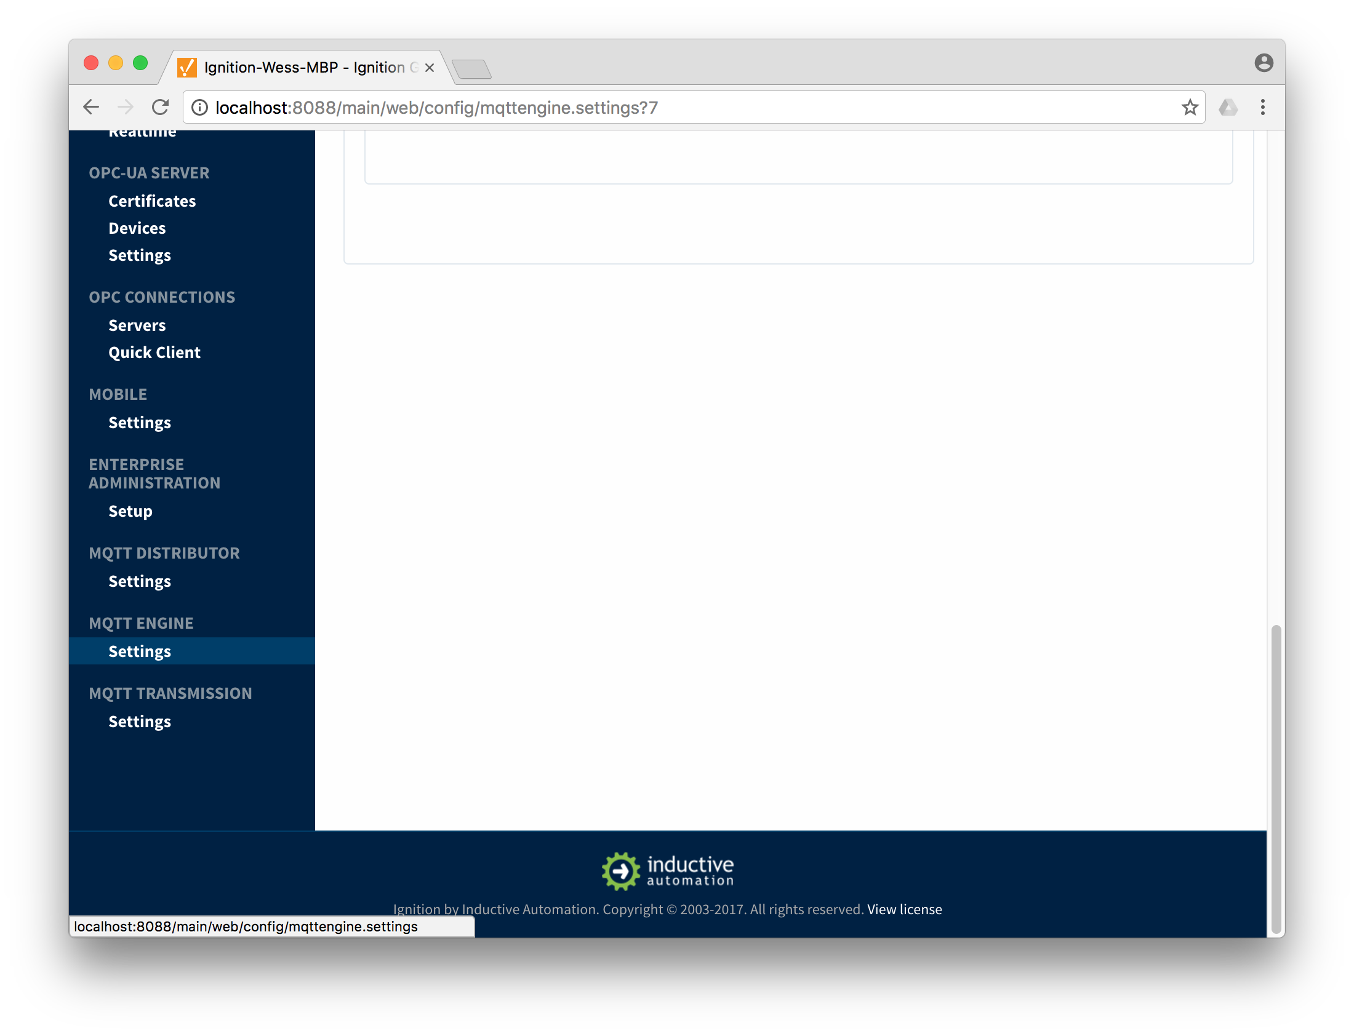Open a new browser tab
The width and height of the screenshot is (1354, 1036).
[x=471, y=68]
